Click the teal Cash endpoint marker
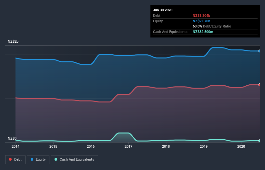 [260, 141]
